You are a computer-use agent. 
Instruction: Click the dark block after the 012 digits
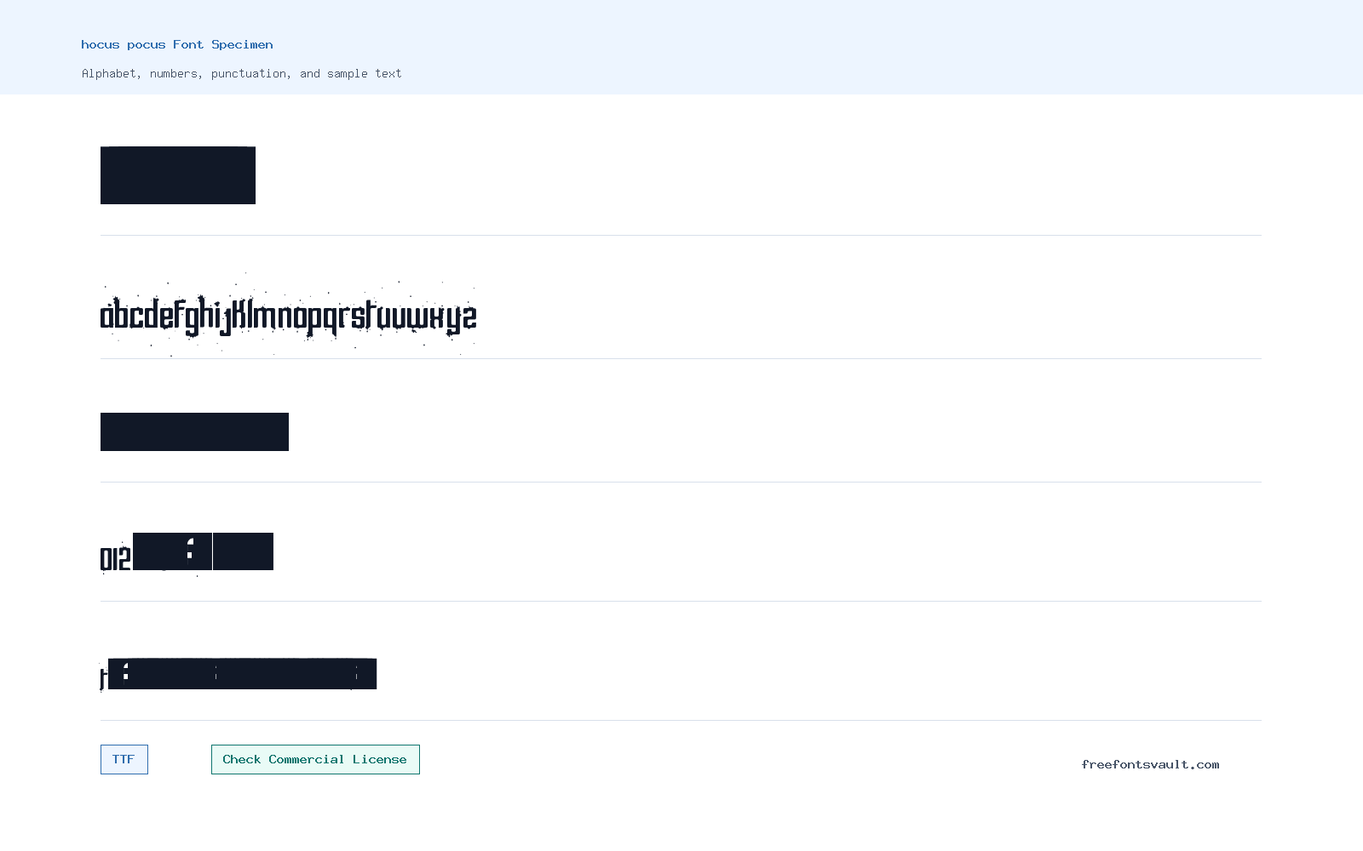pyautogui.click(x=172, y=551)
